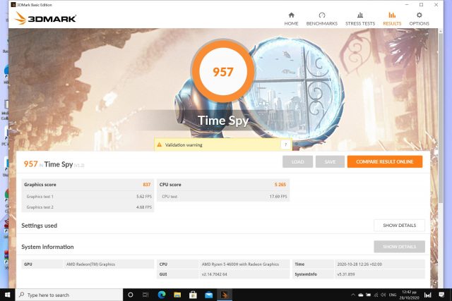Click the Graphics test 2 row
The width and height of the screenshot is (452, 301).
88,207
